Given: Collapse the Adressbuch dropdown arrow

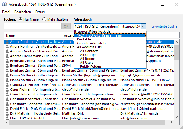Looking at the screenshot, I should point(143,26).
